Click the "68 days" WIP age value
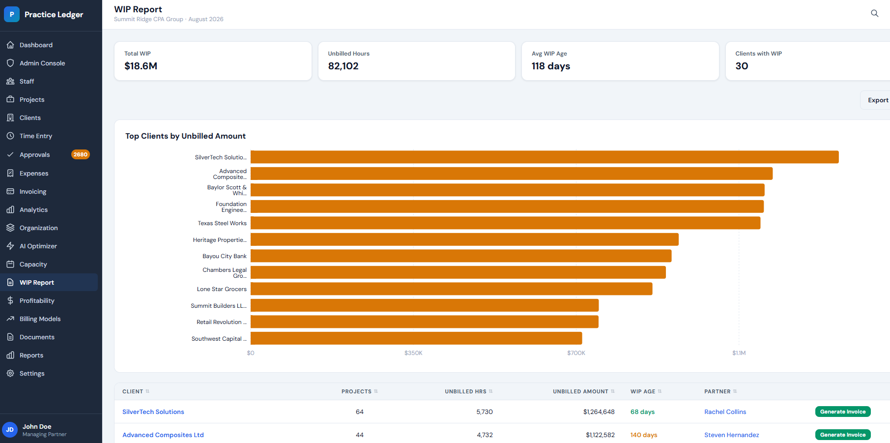 (x=642, y=412)
